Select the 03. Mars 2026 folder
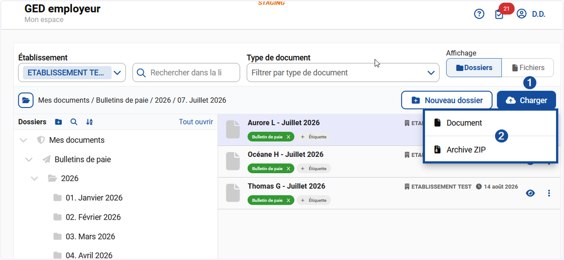 (90, 236)
